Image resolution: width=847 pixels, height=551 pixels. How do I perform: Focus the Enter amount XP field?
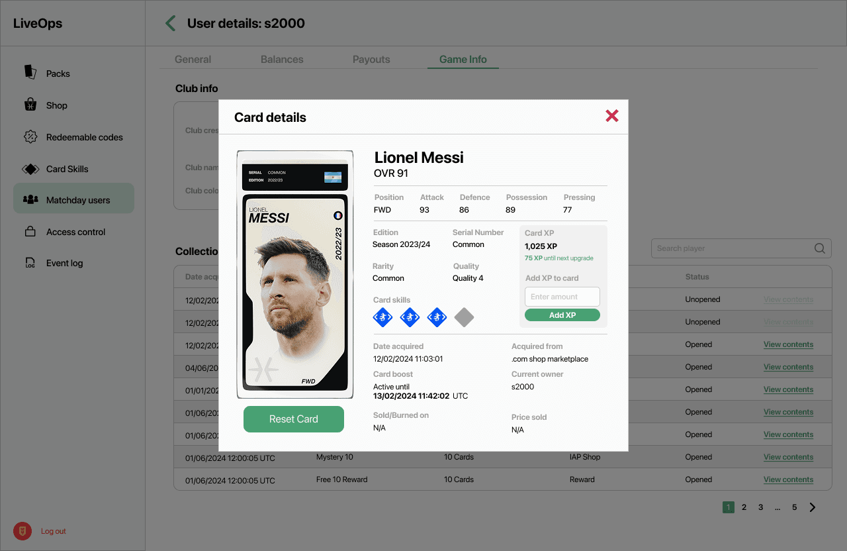[x=562, y=297]
